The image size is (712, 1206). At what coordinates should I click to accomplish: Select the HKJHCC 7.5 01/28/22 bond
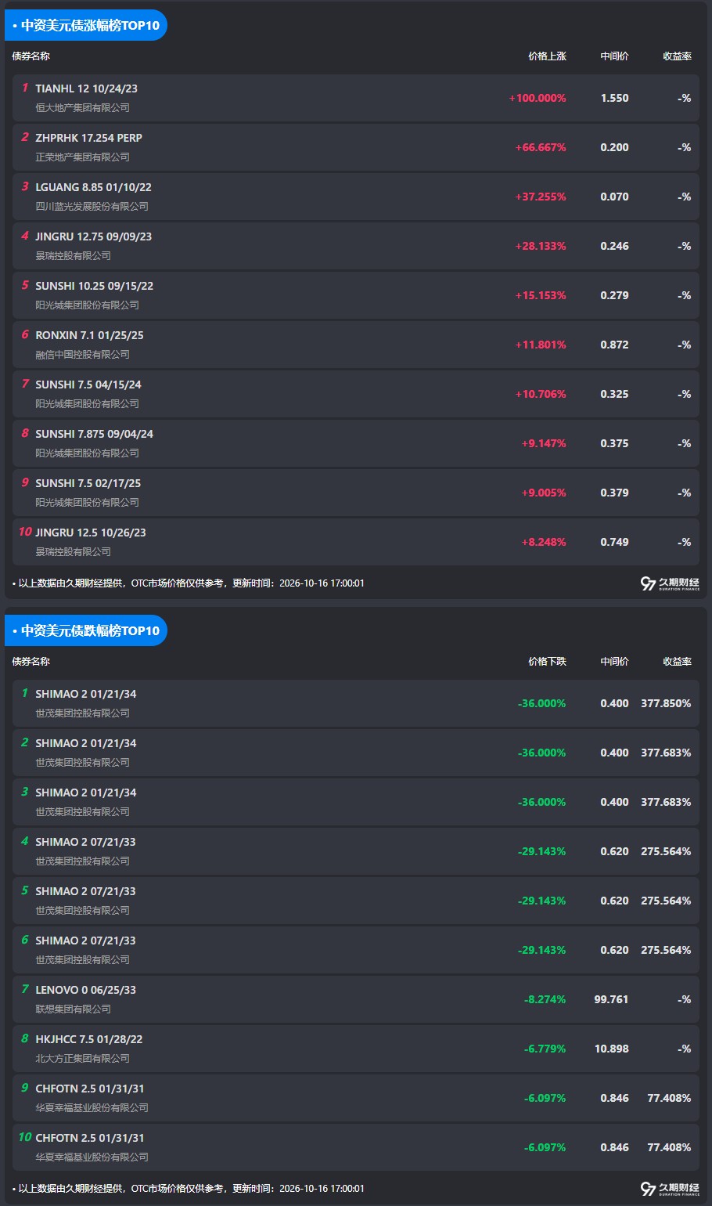pyautogui.click(x=356, y=1049)
